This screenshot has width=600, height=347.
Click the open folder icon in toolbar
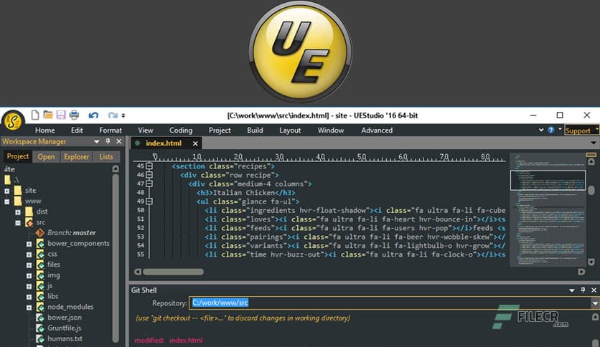(48, 115)
